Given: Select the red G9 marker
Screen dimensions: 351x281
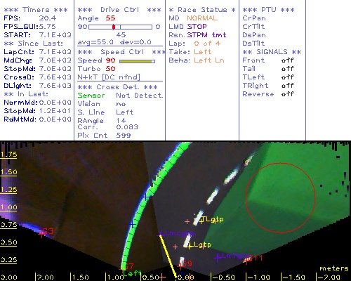Looking at the screenshot, I should pos(180,266).
